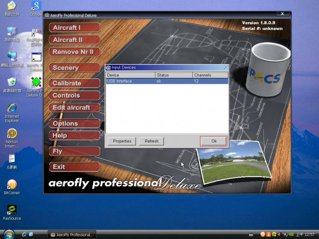Select the RaySource desktop shortcut
Image resolution: width=319 pixels, height=239 pixels.
point(12,210)
